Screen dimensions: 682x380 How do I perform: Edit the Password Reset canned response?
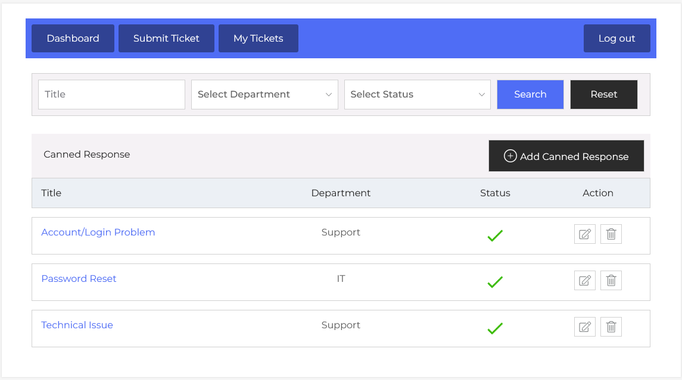584,281
